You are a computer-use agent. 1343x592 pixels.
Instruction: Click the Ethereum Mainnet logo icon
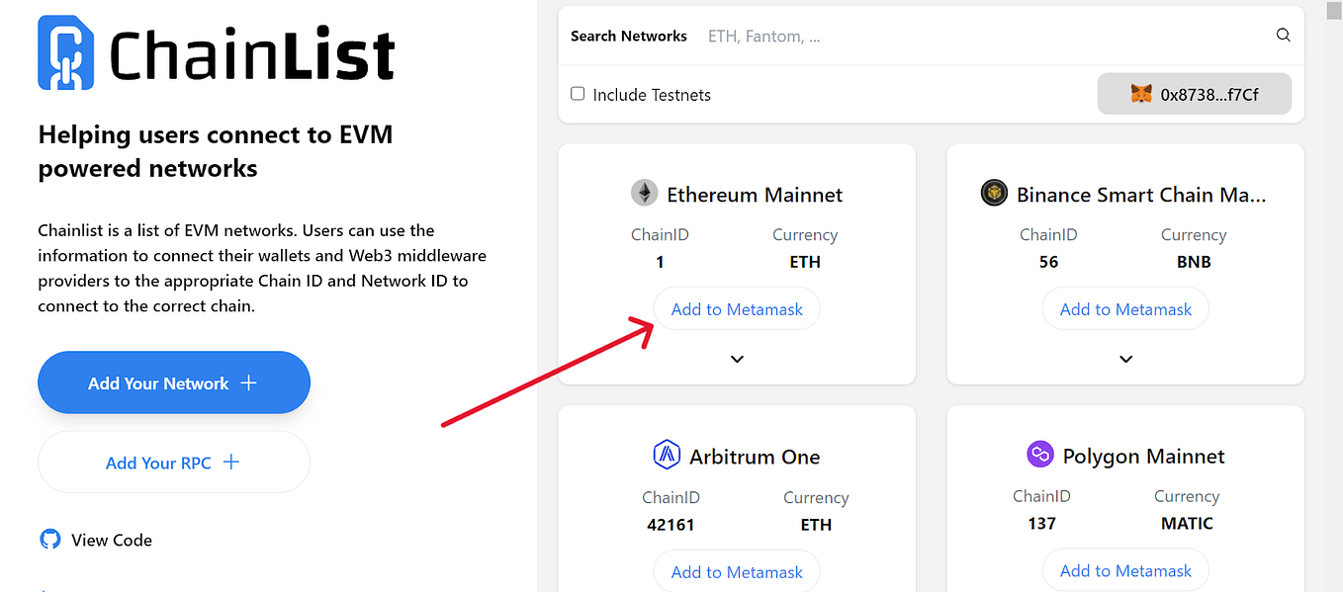pyautogui.click(x=644, y=194)
